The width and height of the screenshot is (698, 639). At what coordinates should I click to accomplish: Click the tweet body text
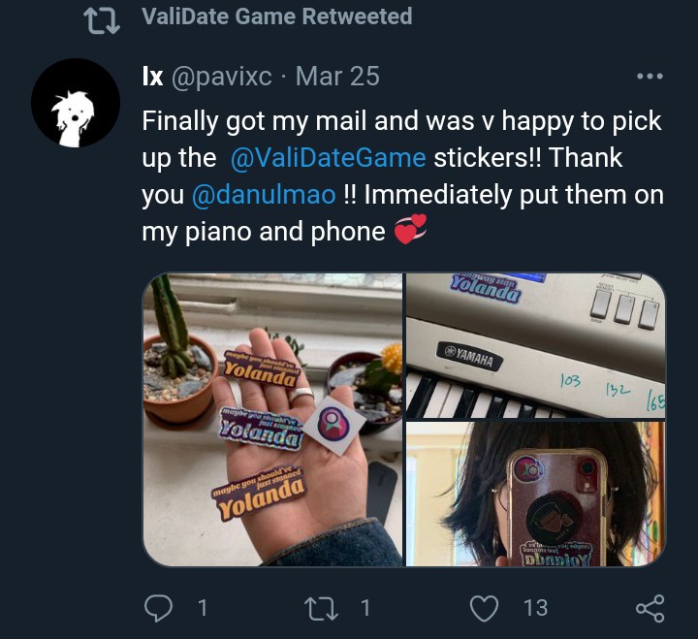pos(403,176)
